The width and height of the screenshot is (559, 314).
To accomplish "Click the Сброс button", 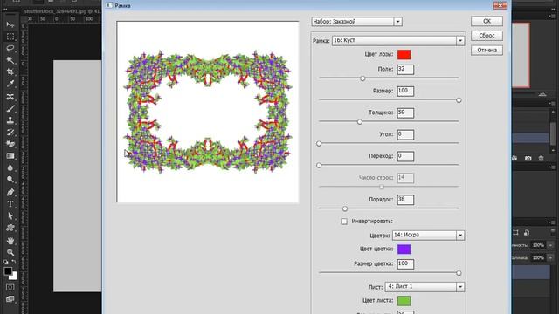I will point(487,36).
